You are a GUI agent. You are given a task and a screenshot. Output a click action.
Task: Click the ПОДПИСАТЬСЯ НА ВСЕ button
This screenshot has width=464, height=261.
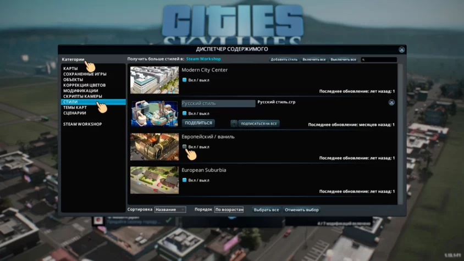[258, 124]
